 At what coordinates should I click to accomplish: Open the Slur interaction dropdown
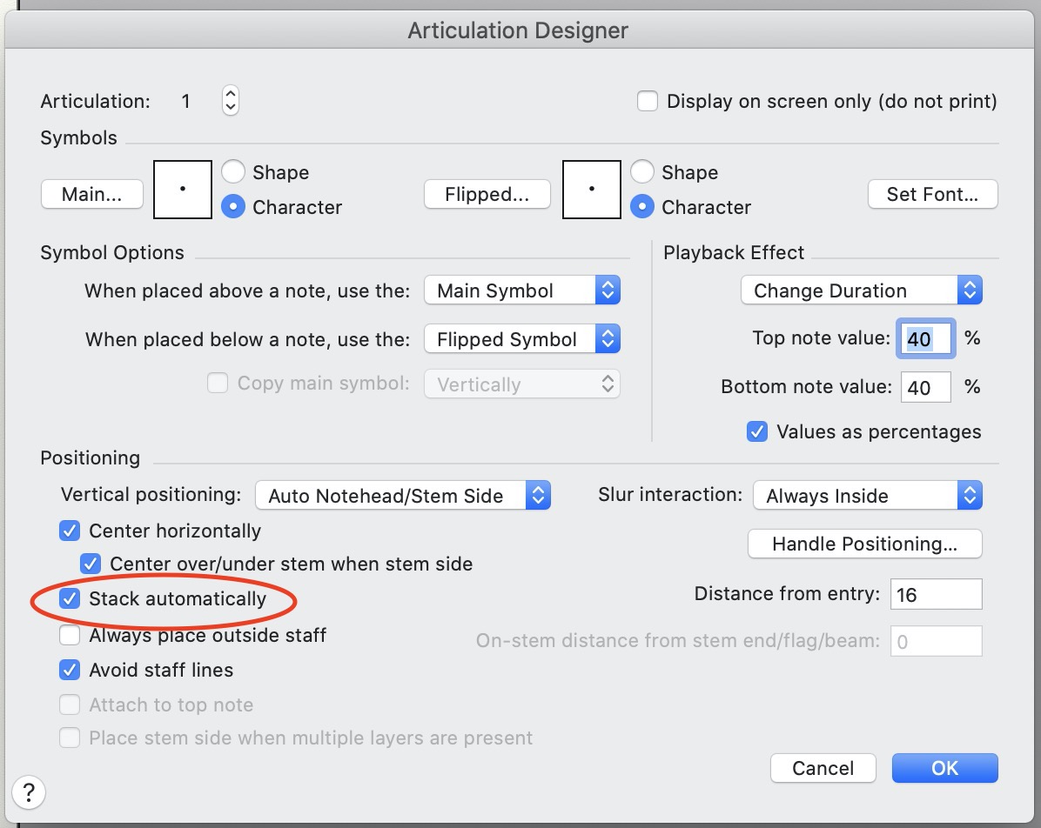point(867,496)
